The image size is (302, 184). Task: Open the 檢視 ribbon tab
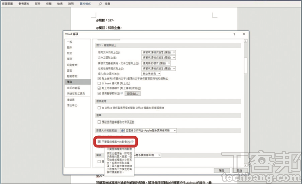pyautogui.click(x=60, y=4)
